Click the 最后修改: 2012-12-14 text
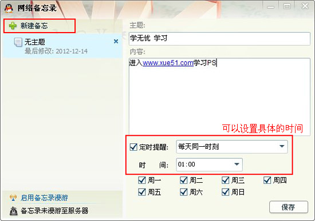The width and height of the screenshot is (315, 221). coord(56,51)
